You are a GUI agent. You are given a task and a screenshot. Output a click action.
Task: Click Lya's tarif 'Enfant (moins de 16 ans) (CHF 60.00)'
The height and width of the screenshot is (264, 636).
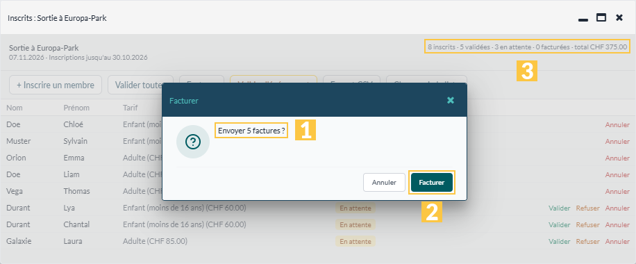(x=185, y=208)
